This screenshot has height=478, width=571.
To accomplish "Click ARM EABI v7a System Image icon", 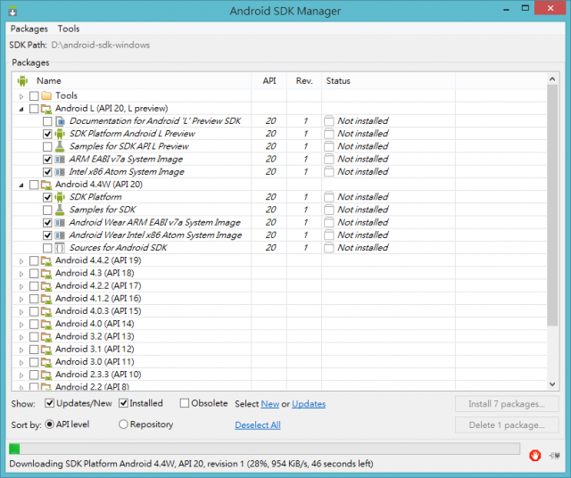I will point(60,159).
